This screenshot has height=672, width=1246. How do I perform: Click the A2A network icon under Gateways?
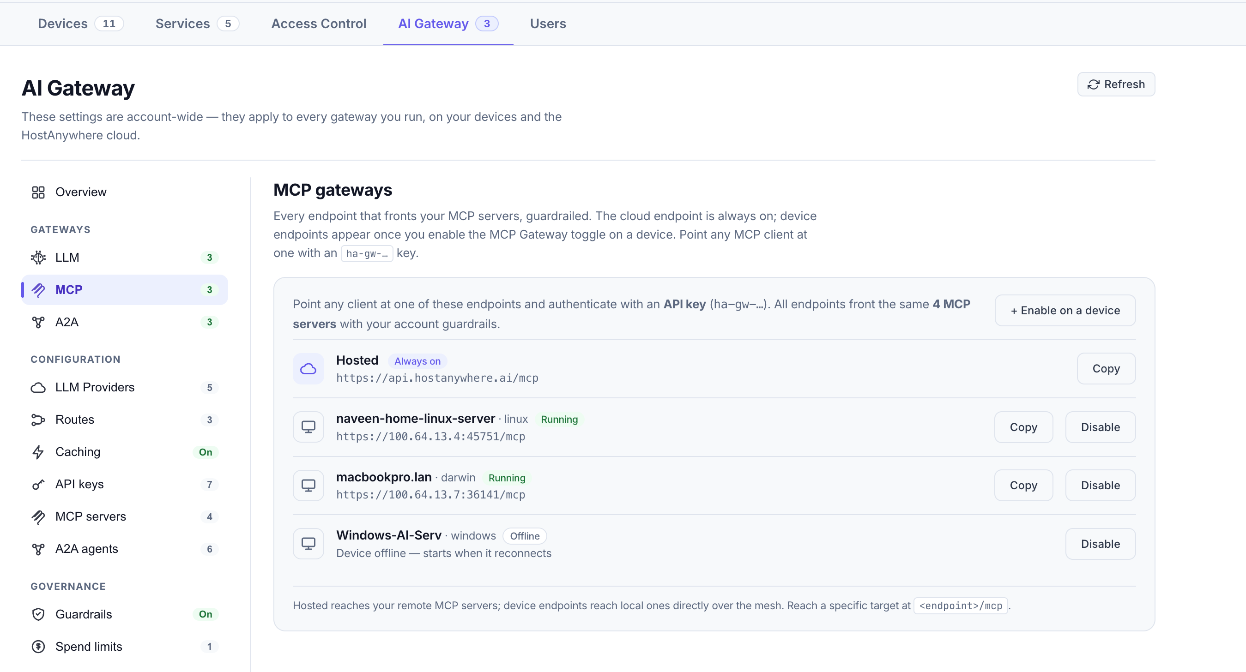click(x=38, y=323)
